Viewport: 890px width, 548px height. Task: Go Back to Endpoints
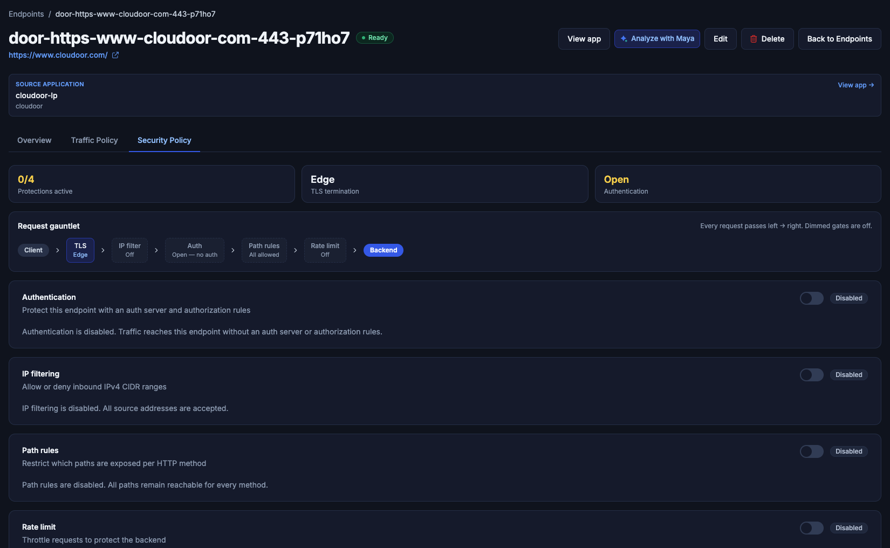[x=840, y=39]
